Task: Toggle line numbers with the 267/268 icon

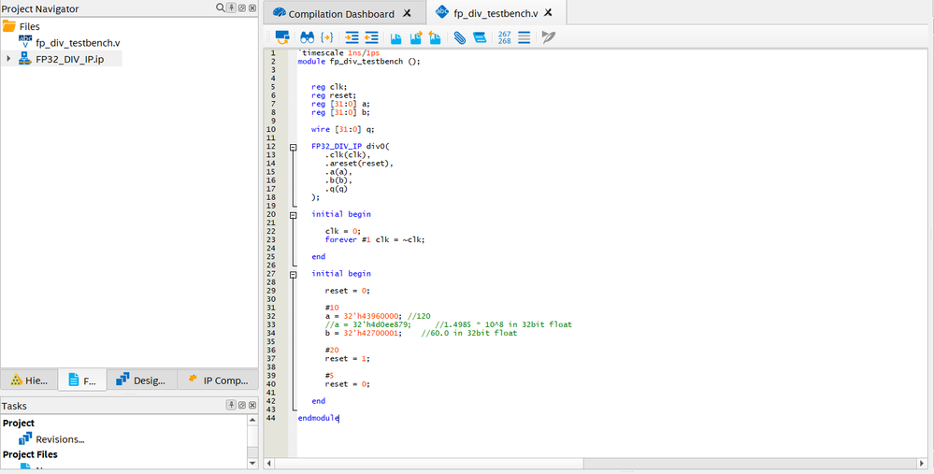Action: [504, 37]
